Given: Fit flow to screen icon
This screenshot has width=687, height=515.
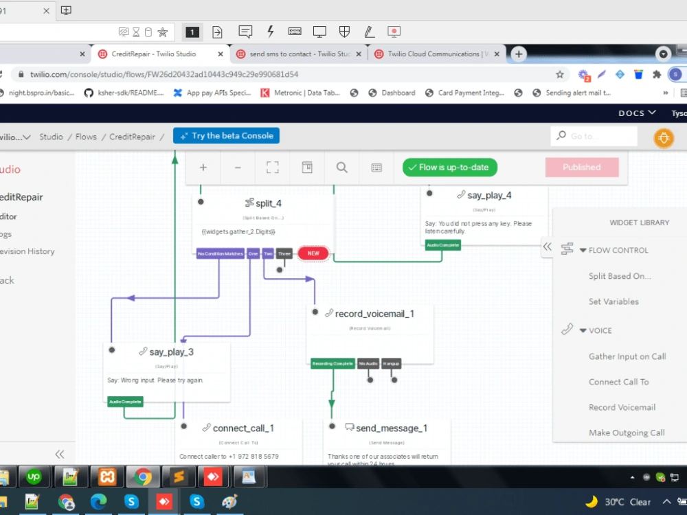Looking at the screenshot, I should tap(272, 168).
